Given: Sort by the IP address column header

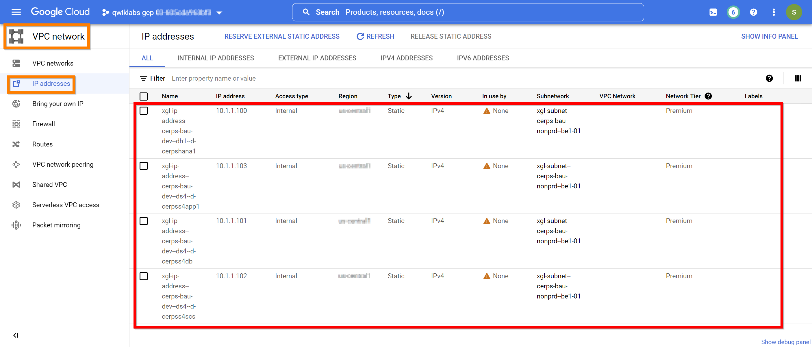Looking at the screenshot, I should click(x=230, y=96).
